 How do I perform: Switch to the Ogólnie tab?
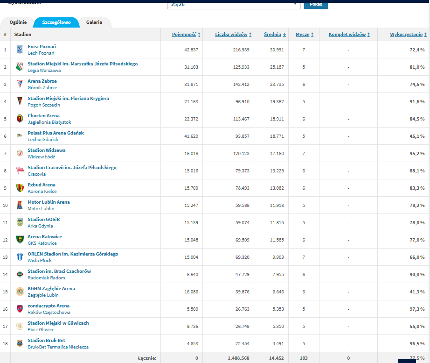point(18,22)
